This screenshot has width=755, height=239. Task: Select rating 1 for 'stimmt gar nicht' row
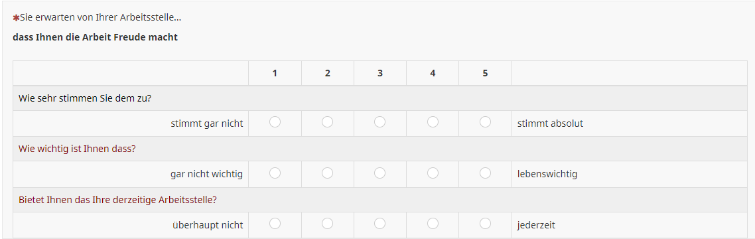click(x=275, y=122)
